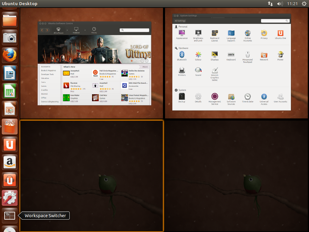309x232 pixels.
Task: Select Science & Engineering category
Action: click(50, 101)
